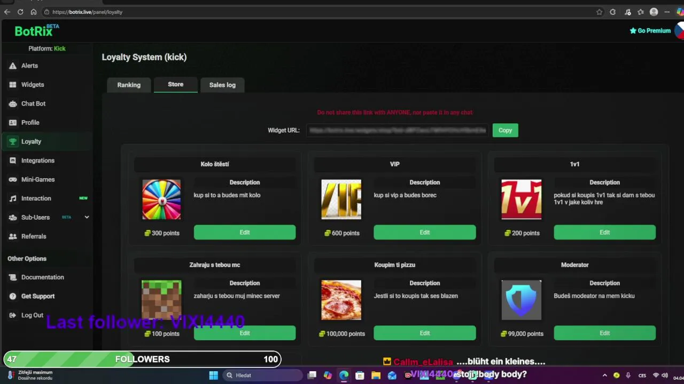Open Microsoft Edge from taskbar
This screenshot has height=384, width=684.
(344, 375)
